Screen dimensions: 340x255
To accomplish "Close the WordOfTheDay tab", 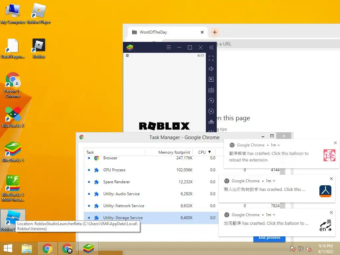I will point(202,32).
